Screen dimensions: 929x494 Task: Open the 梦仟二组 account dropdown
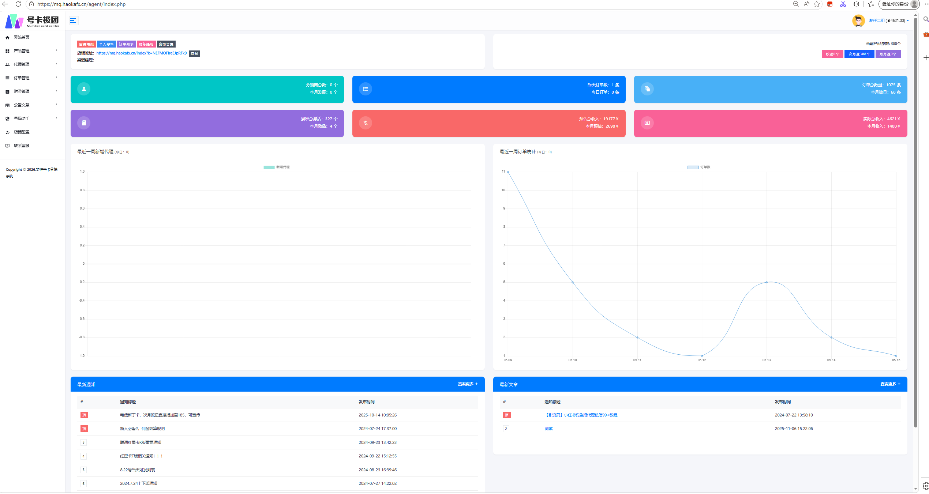tap(888, 20)
